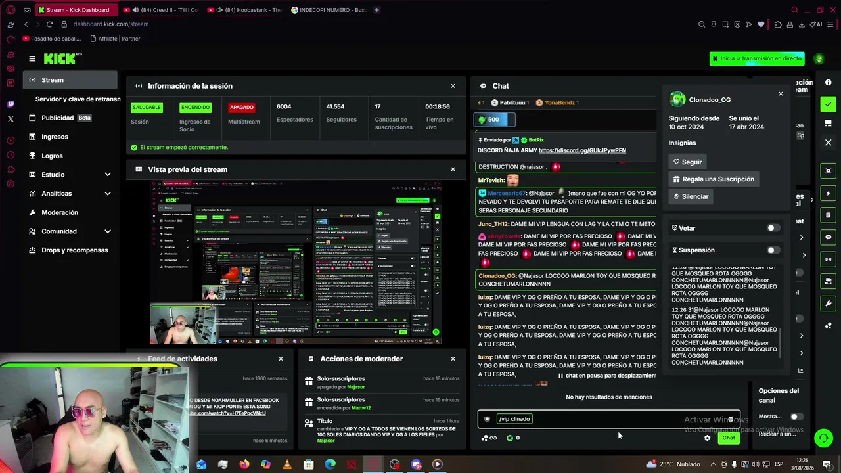Open Servidor y clave de retransmisión
This screenshot has width=841, height=473.
(78, 99)
